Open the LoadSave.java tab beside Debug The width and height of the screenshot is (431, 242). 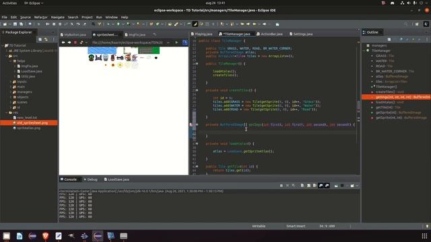[x=117, y=179]
